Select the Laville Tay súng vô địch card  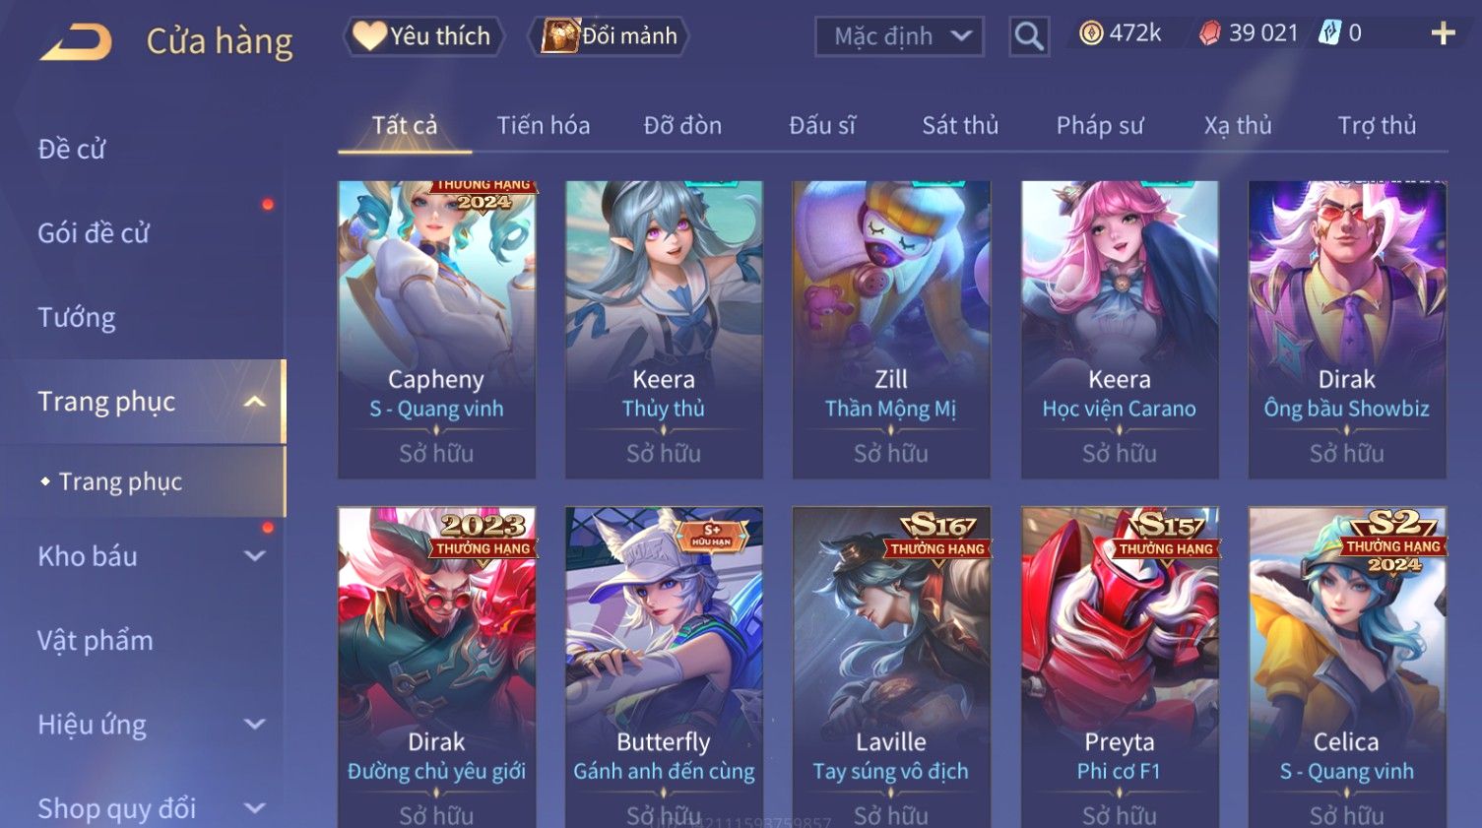click(891, 668)
